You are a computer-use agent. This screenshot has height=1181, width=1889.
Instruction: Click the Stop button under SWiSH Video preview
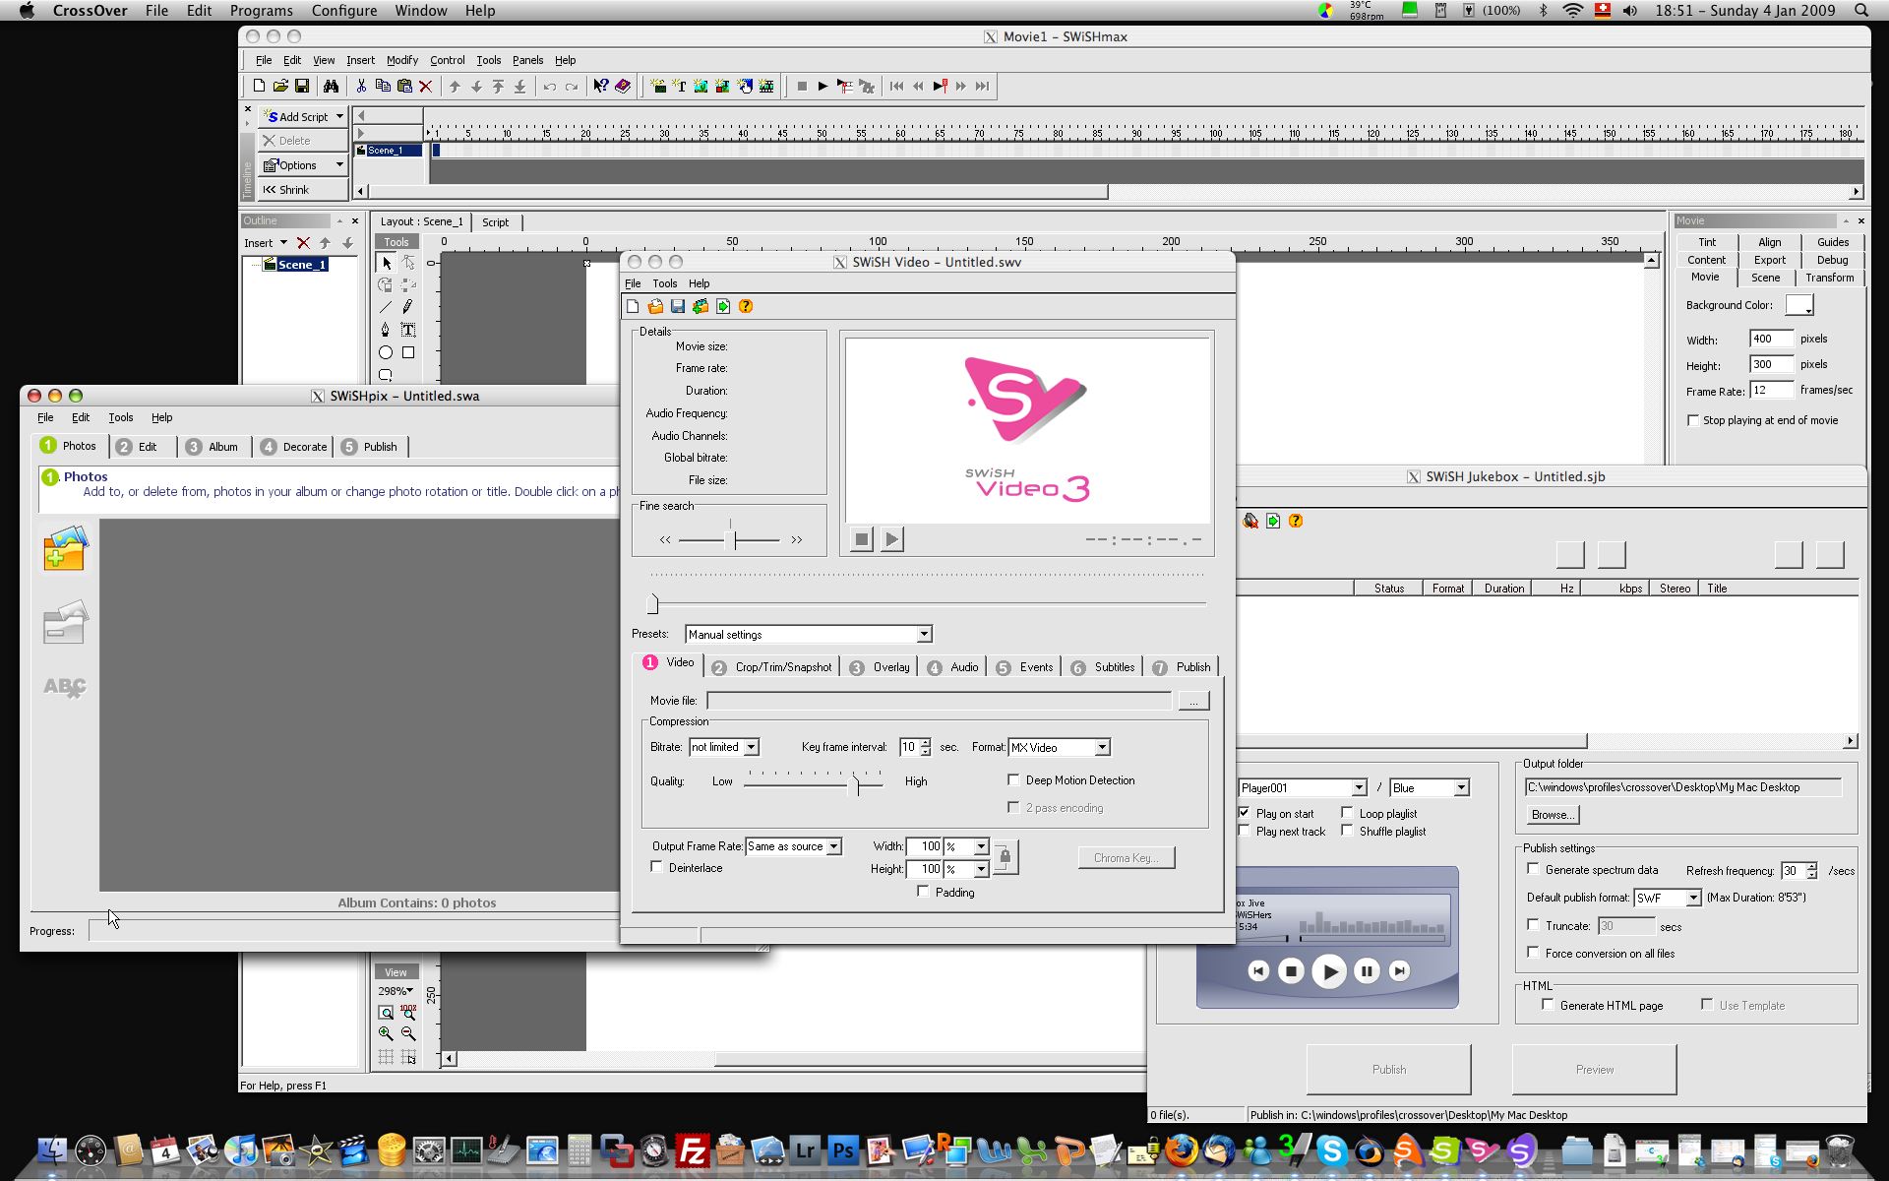pyautogui.click(x=862, y=539)
